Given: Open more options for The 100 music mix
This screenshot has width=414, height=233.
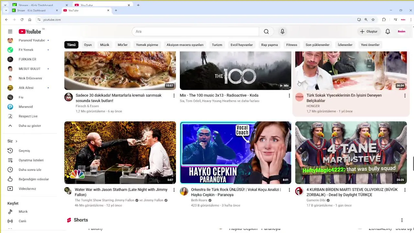Looking at the screenshot, I should tap(289, 95).
